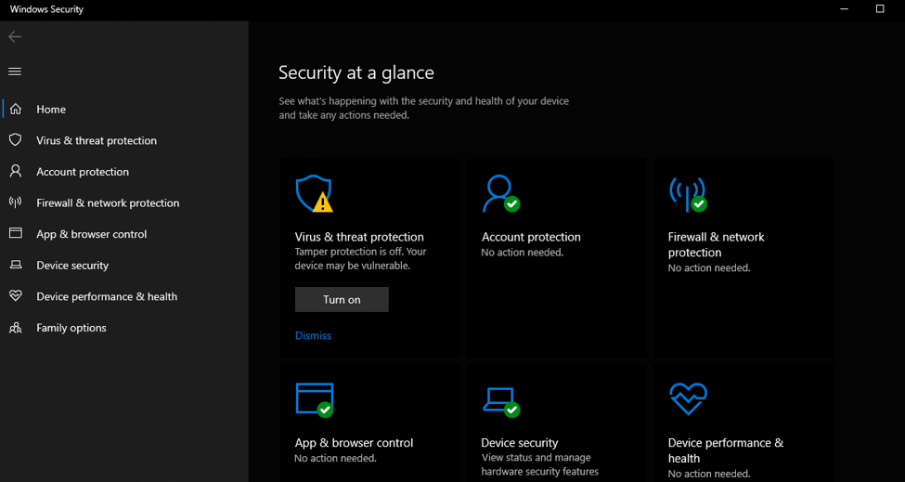This screenshot has height=482, width=905.
Task: Minimize the Windows Security window
Action: click(845, 9)
